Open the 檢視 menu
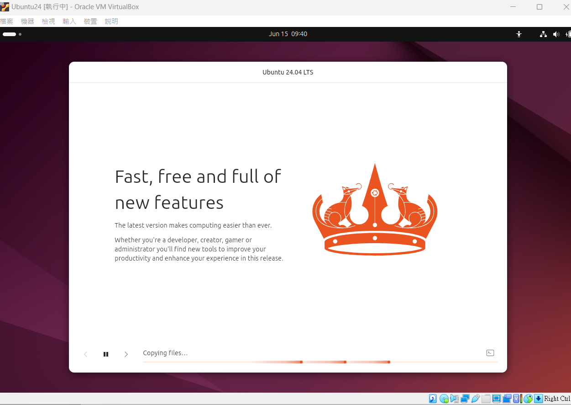This screenshot has width=571, height=405. tap(48, 21)
